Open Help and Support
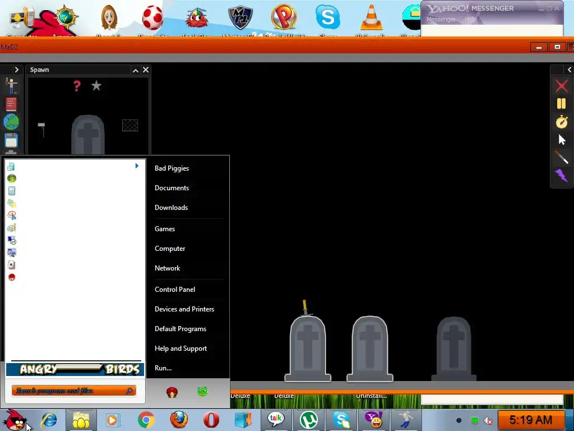 181,349
